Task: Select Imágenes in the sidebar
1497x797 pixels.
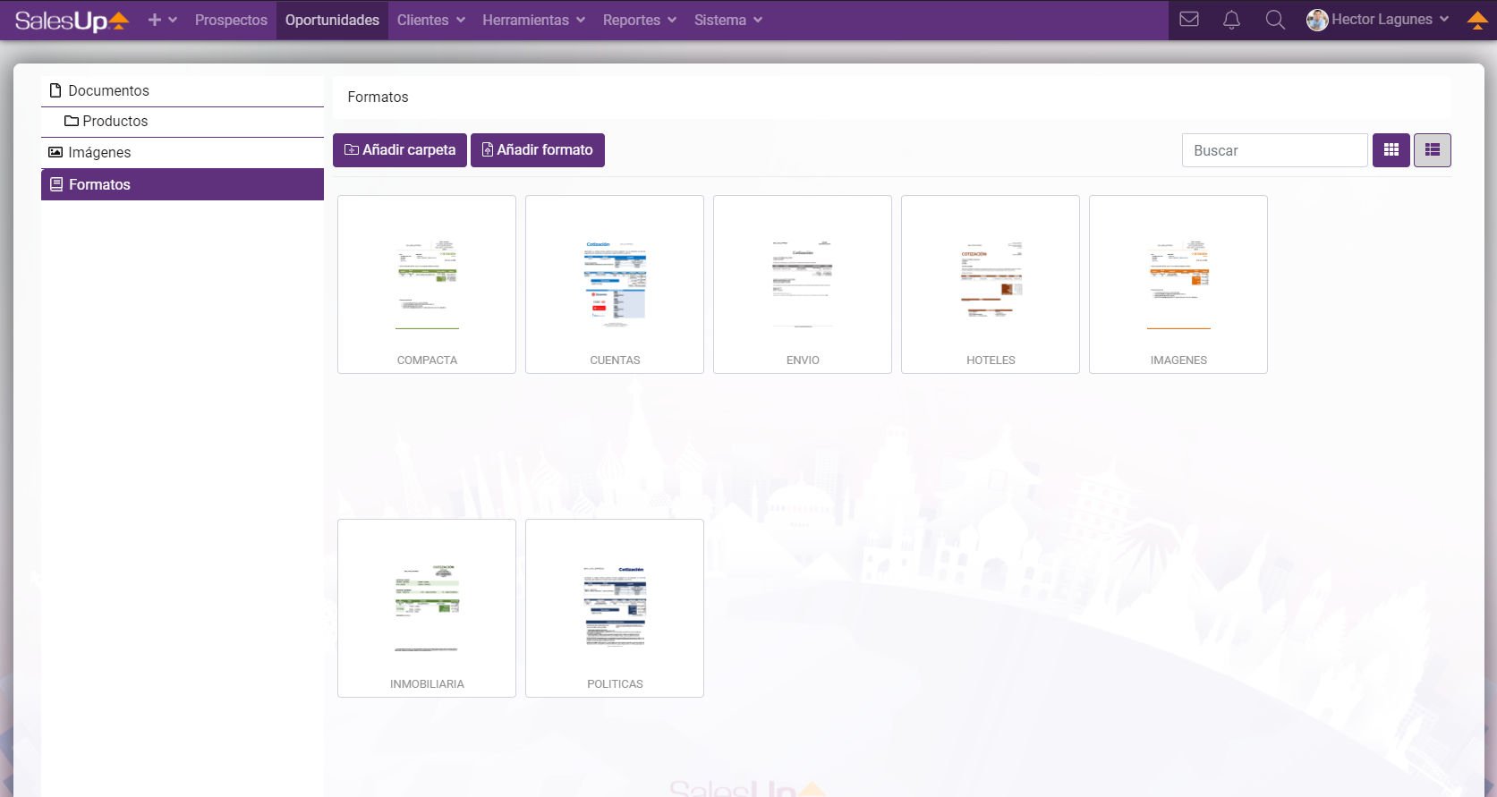Action: [x=183, y=153]
